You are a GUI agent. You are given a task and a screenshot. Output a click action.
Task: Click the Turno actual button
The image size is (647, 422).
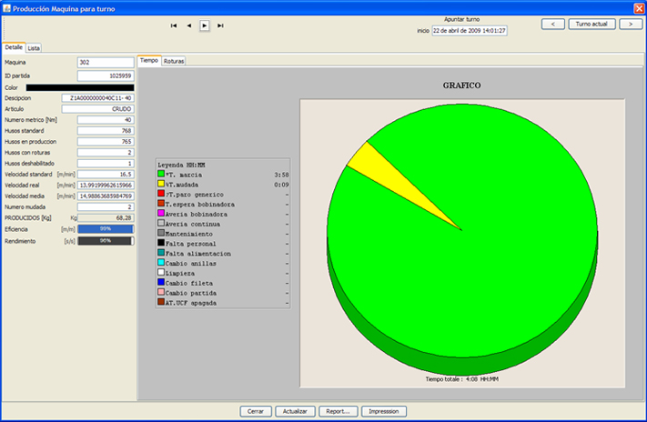click(591, 25)
